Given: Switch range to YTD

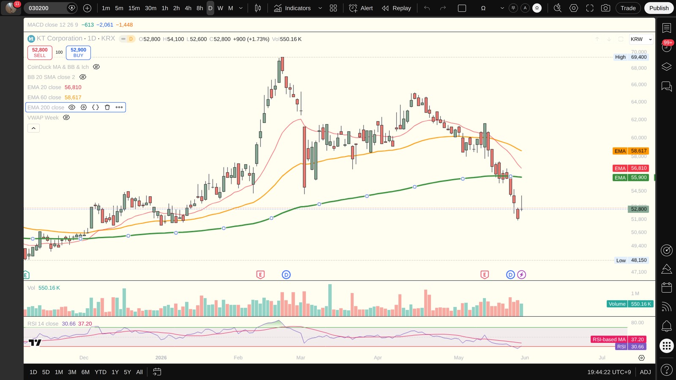Looking at the screenshot, I should (x=101, y=372).
